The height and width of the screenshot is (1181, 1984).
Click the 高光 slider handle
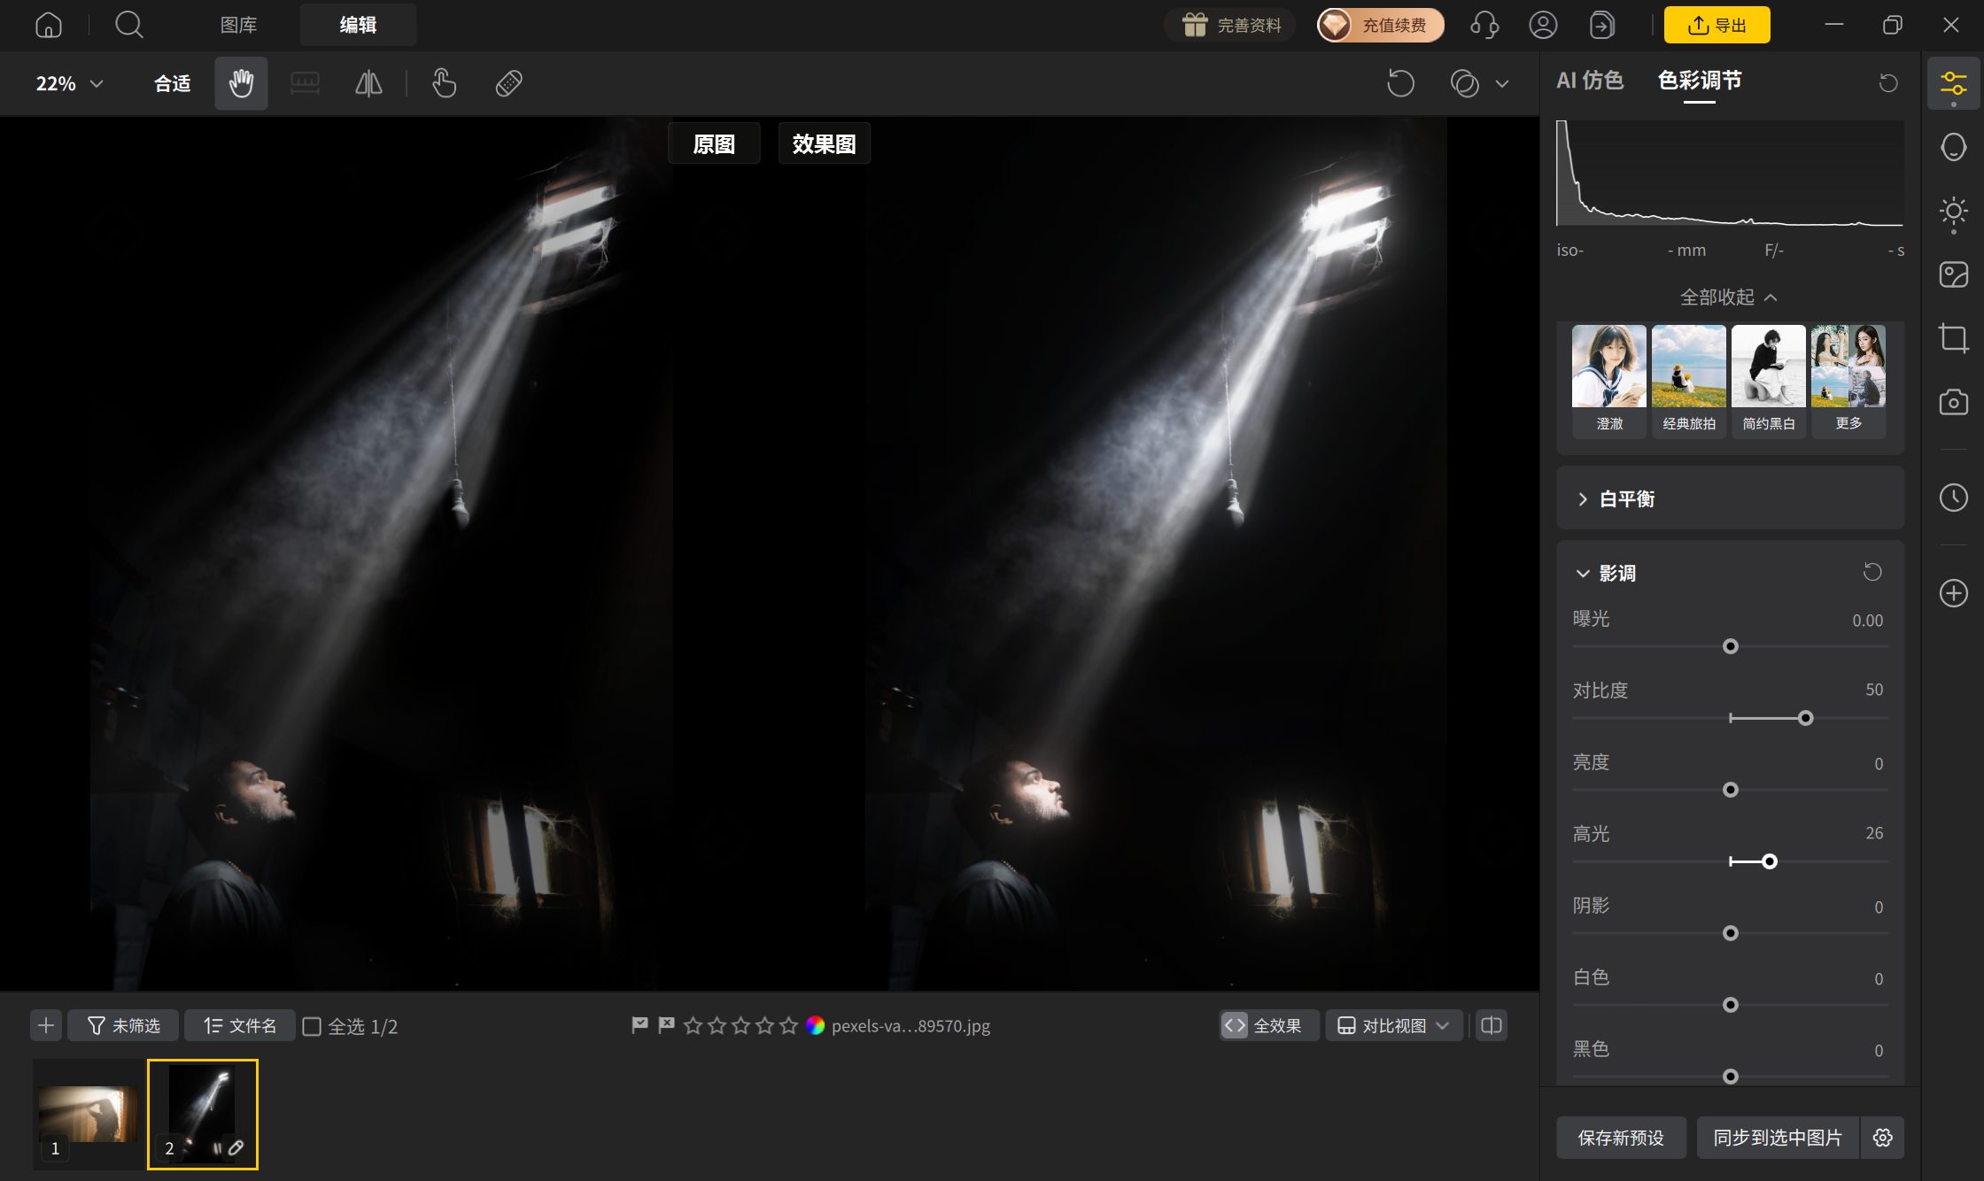coord(1770,861)
